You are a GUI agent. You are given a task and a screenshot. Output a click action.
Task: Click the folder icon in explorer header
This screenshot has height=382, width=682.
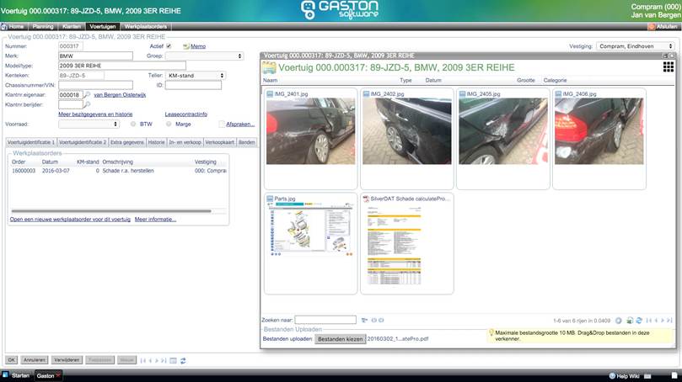pos(269,67)
